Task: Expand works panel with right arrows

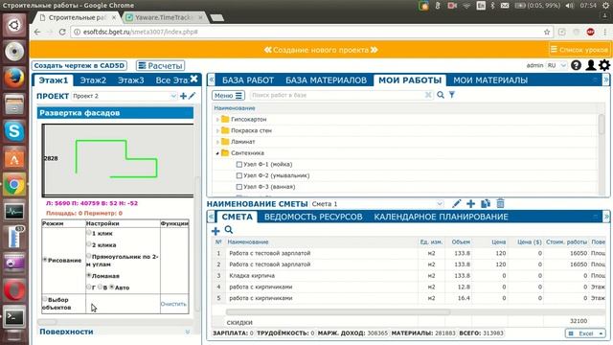Action: (606, 80)
